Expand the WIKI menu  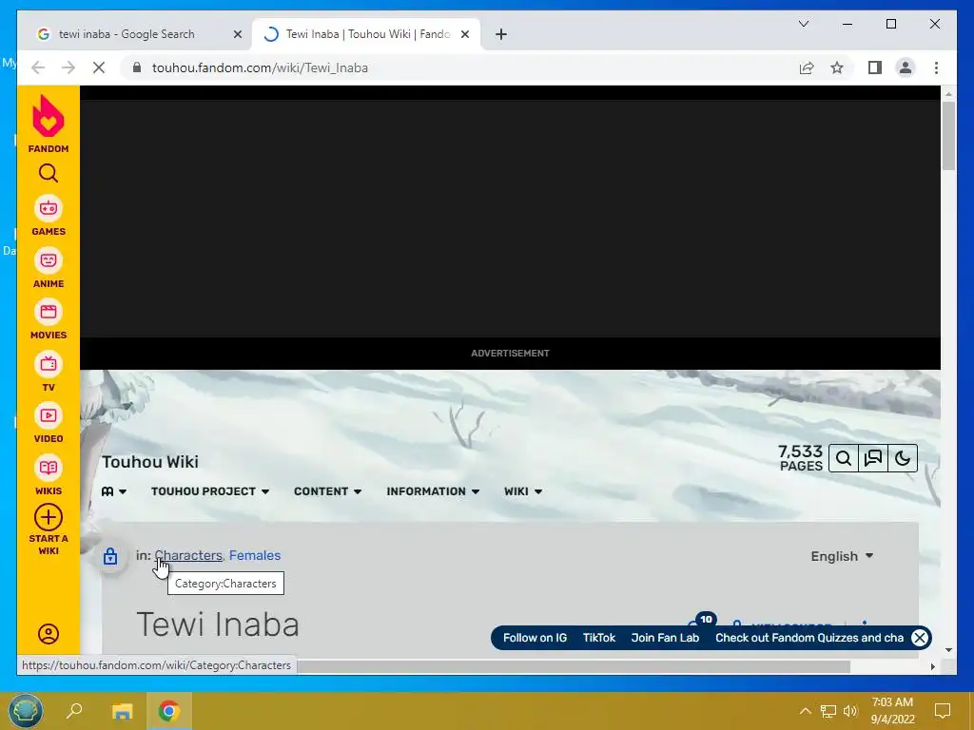coord(523,491)
